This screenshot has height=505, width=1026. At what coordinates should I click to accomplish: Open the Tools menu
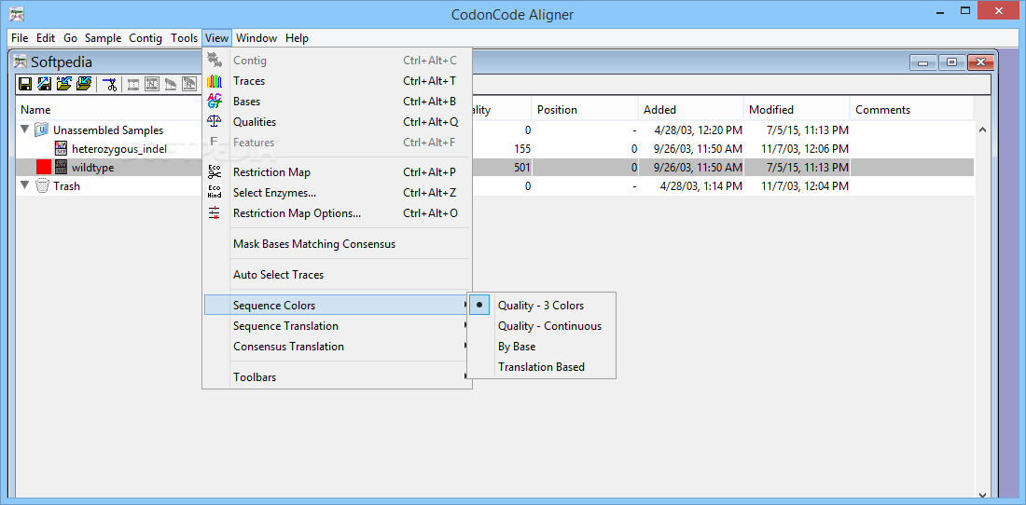pos(184,38)
